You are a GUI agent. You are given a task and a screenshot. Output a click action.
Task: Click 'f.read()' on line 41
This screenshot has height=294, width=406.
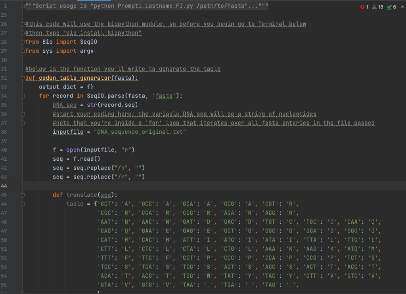87,159
